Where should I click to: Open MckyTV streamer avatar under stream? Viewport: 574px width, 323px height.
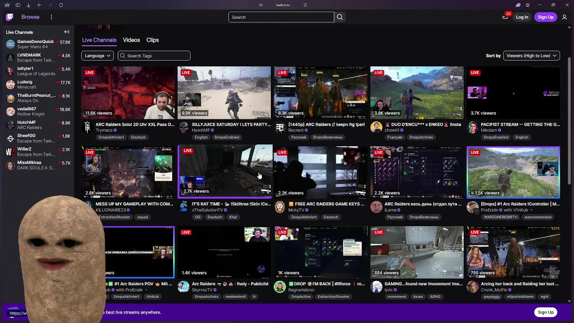click(280, 207)
